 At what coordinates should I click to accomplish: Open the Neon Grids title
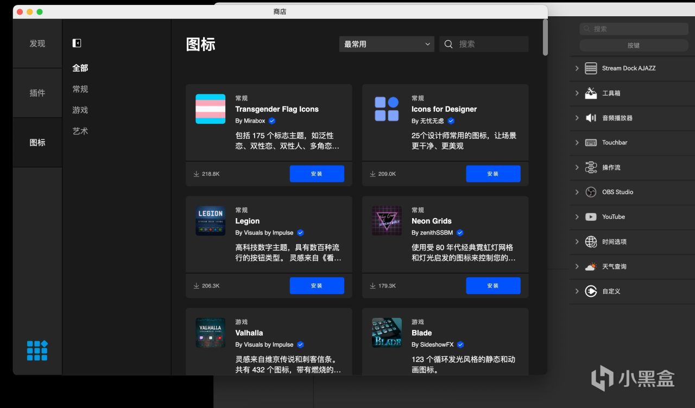pyautogui.click(x=432, y=221)
